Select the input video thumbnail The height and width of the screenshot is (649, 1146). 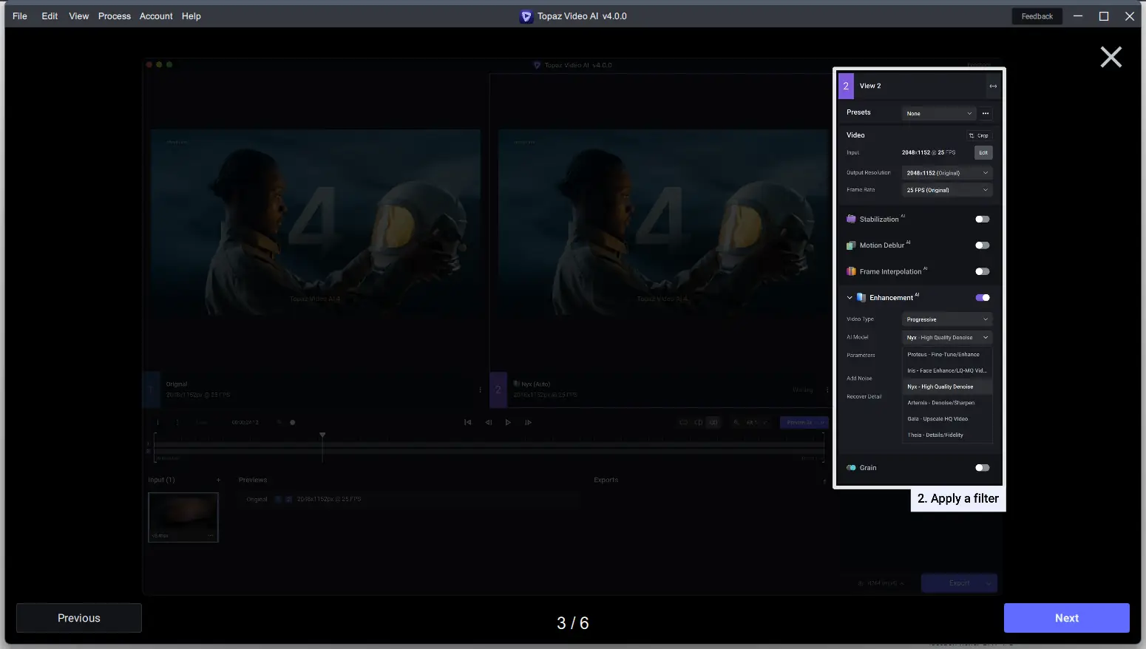pos(183,517)
